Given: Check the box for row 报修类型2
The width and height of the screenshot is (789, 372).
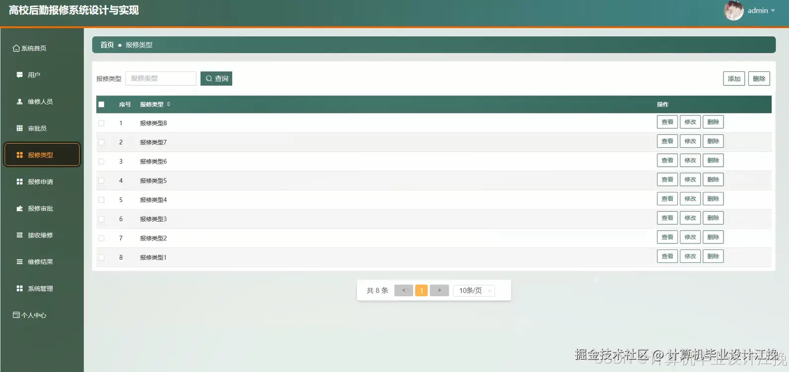Looking at the screenshot, I should pyautogui.click(x=102, y=239).
